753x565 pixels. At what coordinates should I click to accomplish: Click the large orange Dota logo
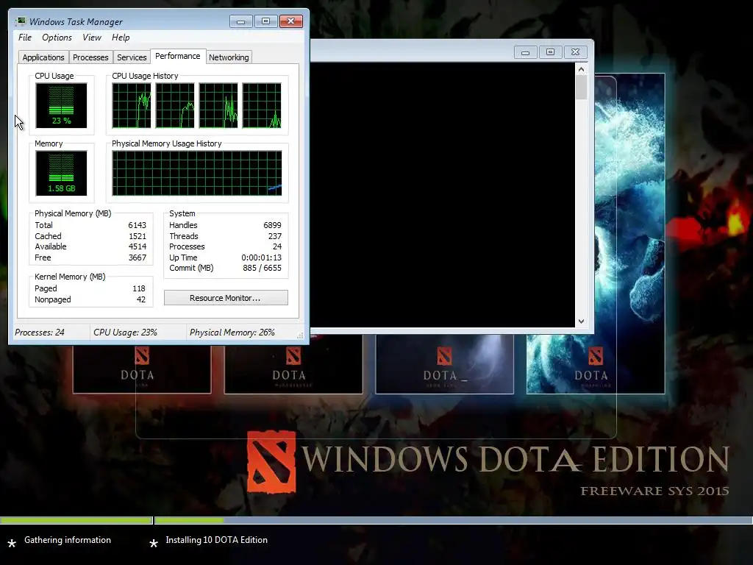[271, 462]
